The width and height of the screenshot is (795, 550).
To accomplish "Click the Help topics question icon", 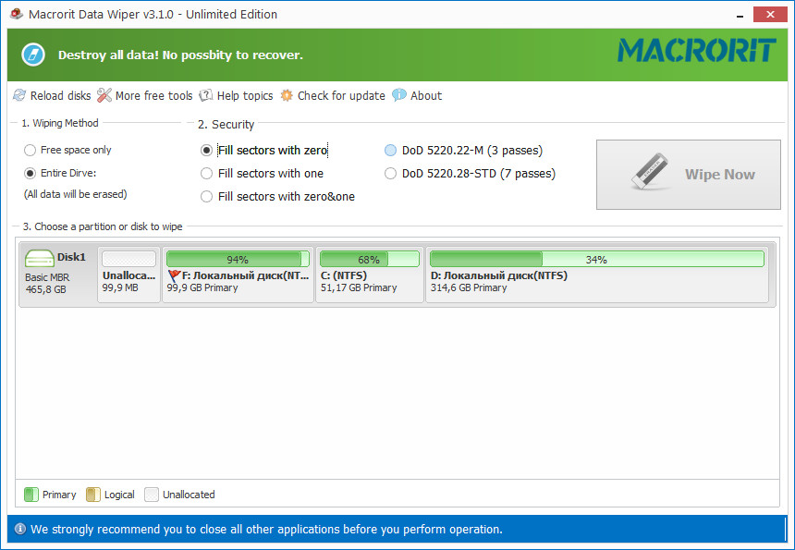I will point(205,95).
